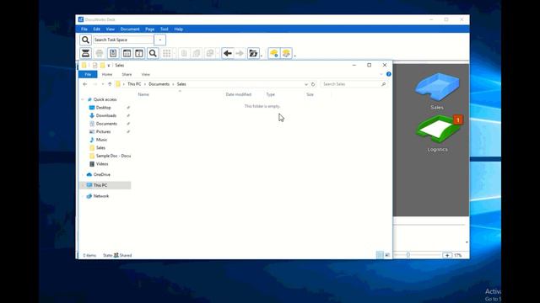Select Desktop in Quick access
Viewport: 540px width, 303px height.
[x=103, y=108]
